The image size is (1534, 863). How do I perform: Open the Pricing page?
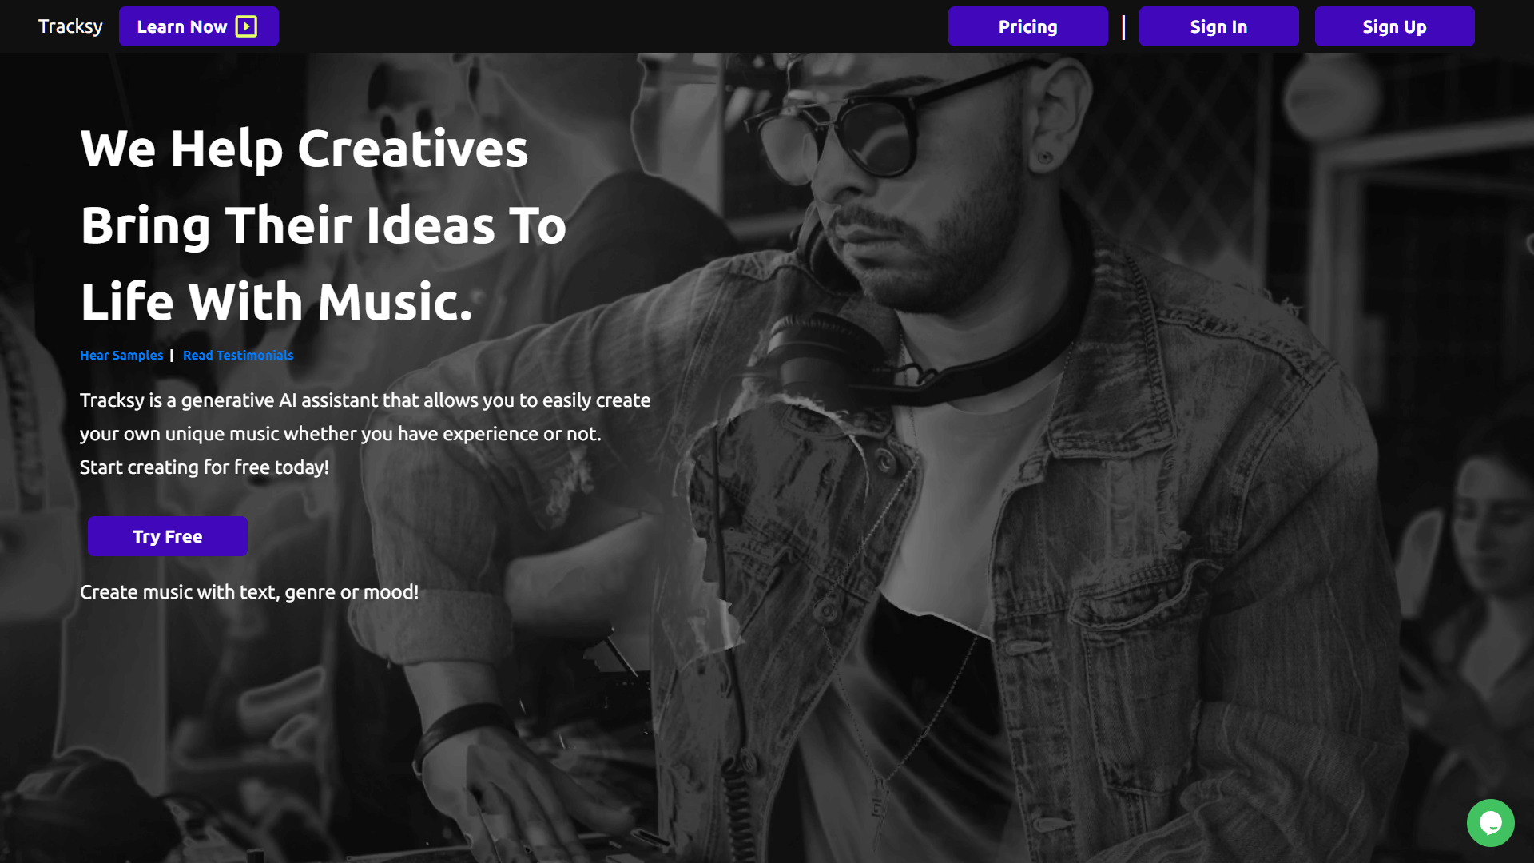(1027, 26)
